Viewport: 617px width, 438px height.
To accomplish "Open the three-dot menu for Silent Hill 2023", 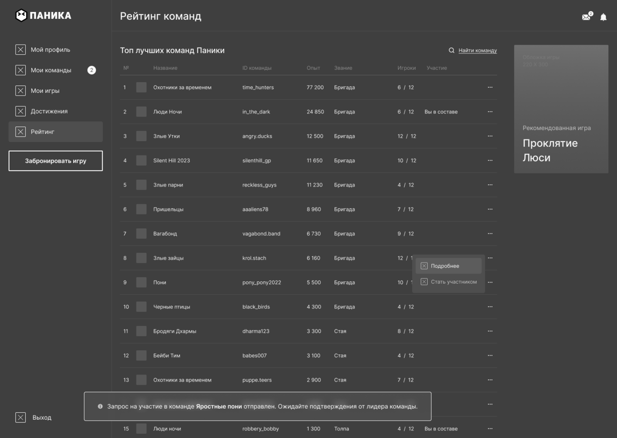I will 490,160.
